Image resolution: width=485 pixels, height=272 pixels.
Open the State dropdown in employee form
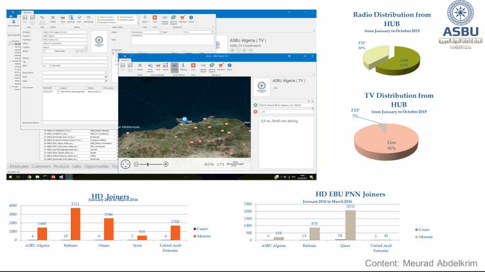[x=51, y=65]
